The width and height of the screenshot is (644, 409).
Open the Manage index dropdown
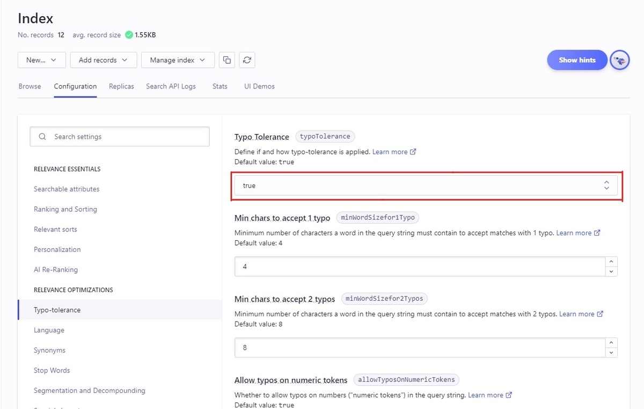178,60
